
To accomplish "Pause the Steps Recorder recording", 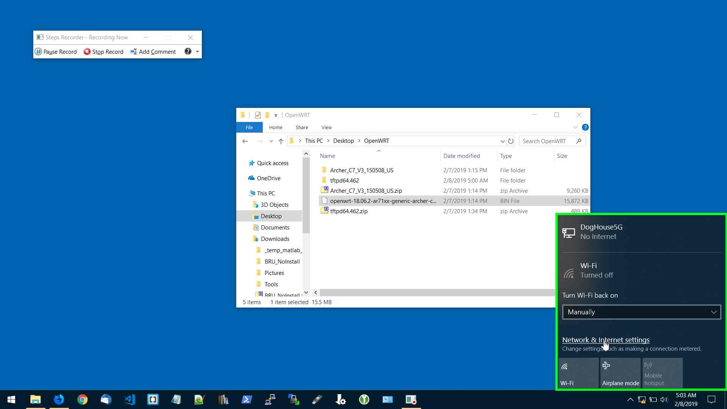I will click(56, 52).
